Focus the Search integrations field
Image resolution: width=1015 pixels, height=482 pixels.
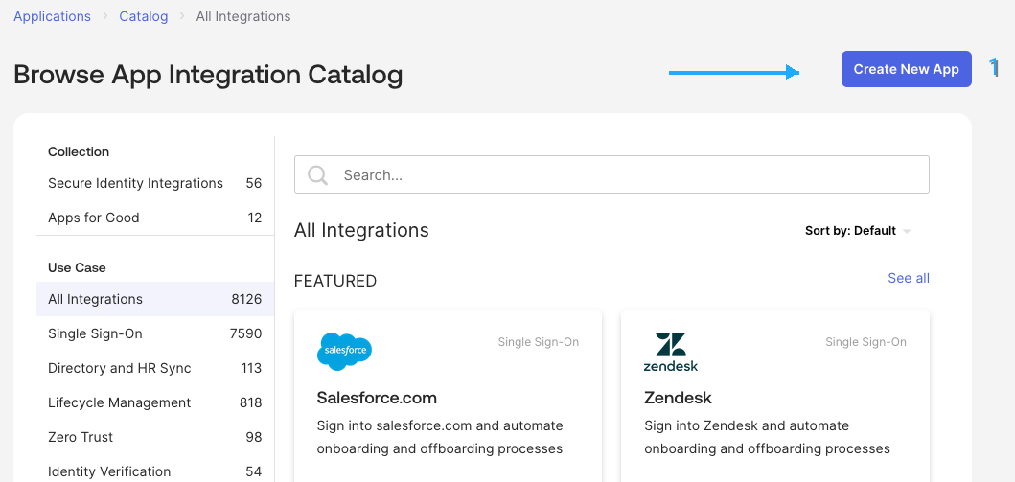611,174
